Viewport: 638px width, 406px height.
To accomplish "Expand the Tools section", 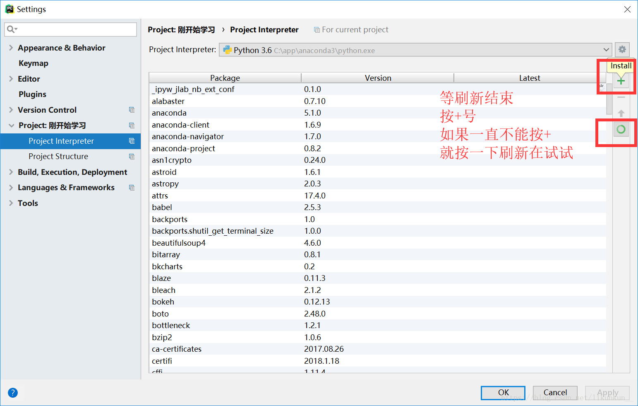I will (x=11, y=203).
